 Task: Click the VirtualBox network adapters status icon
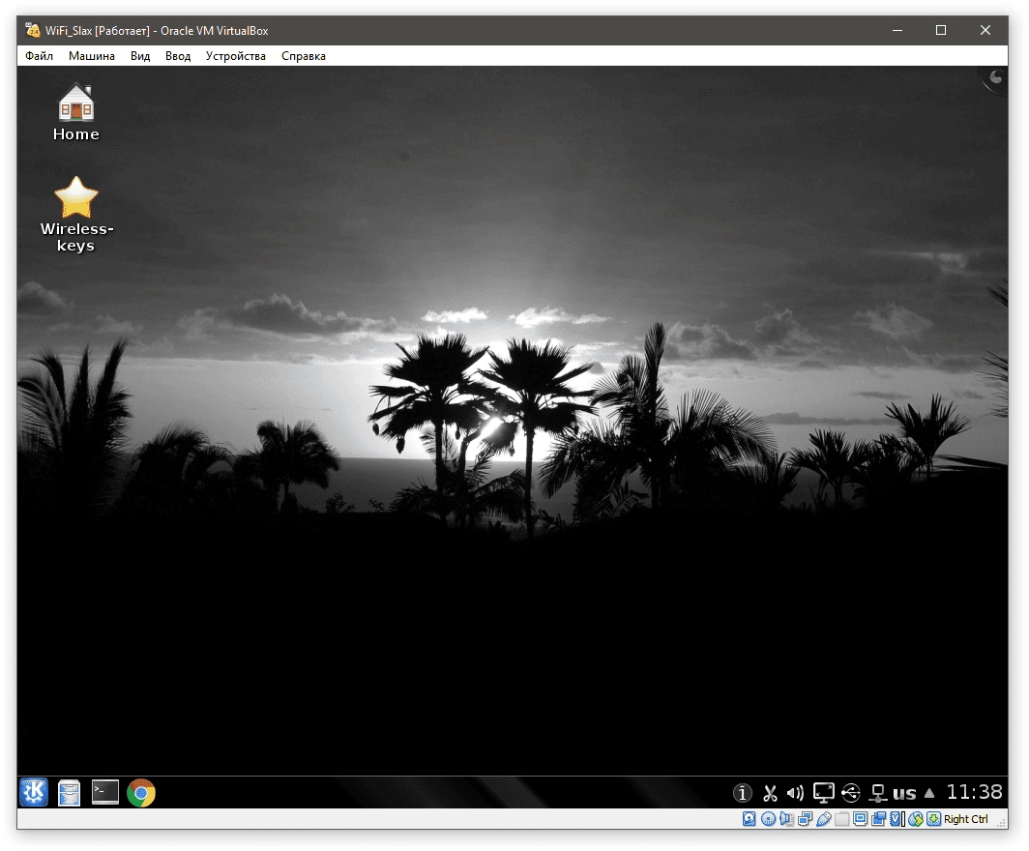click(x=806, y=819)
